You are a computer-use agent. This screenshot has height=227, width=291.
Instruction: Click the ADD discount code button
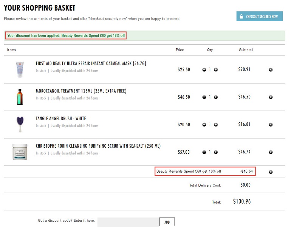tap(167, 222)
